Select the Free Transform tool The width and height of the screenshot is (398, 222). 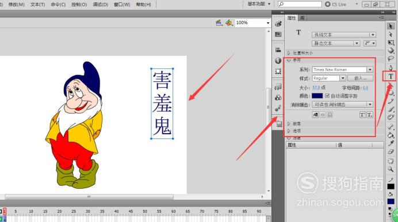click(x=391, y=42)
